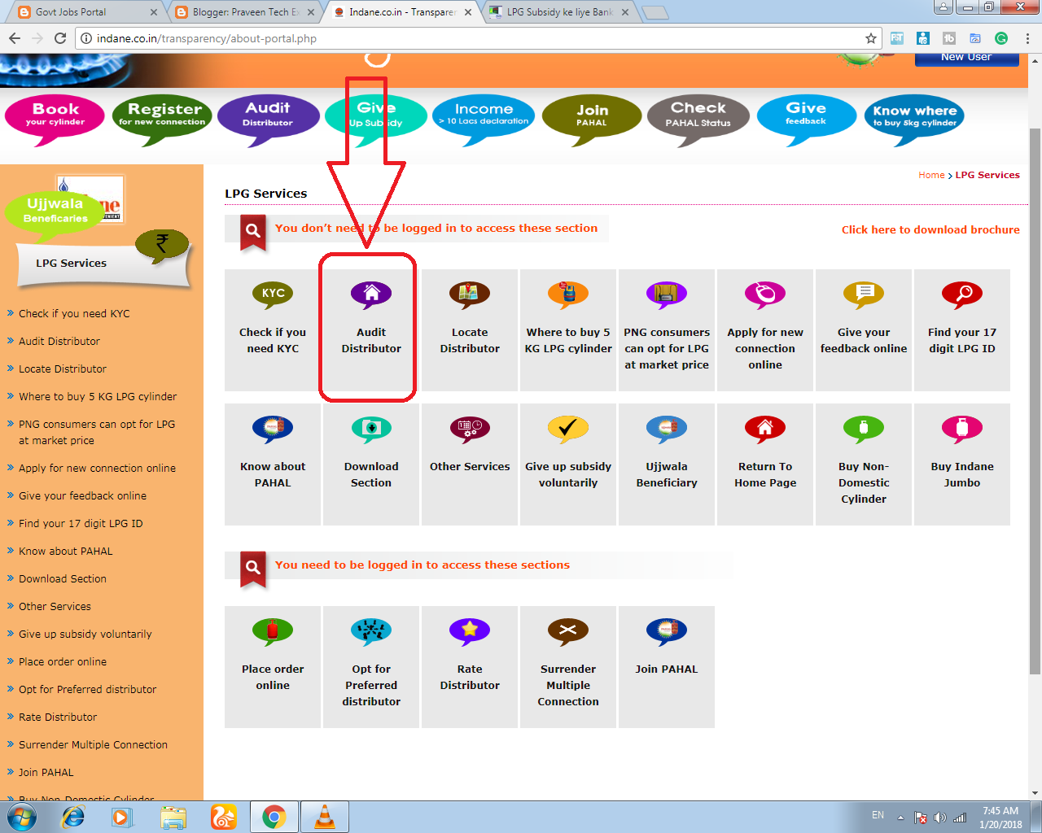The height and width of the screenshot is (833, 1042).
Task: Open sidebar link Place order online
Action: click(63, 661)
